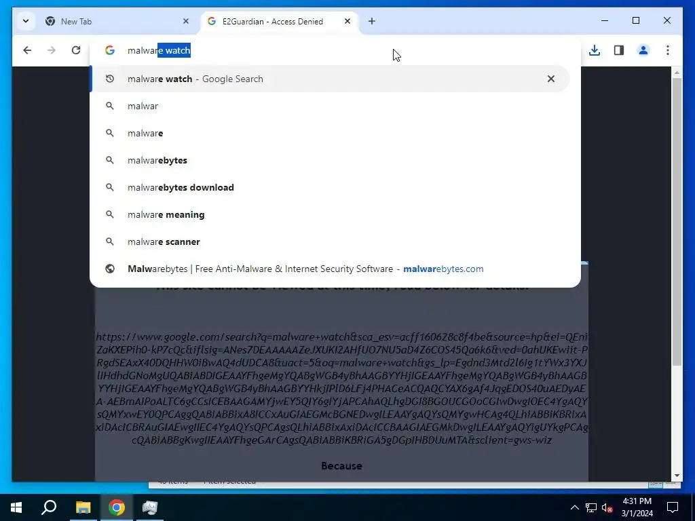Maximize the Chrome window
This screenshot has height=521, width=695.
(635, 20)
